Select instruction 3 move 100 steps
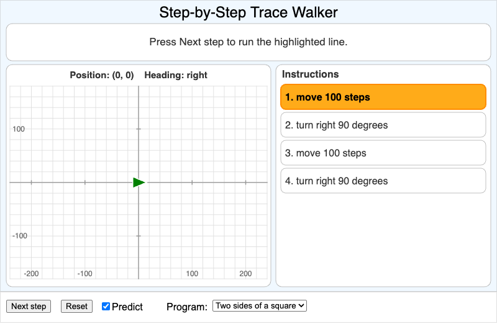This screenshot has height=324, width=497. (383, 153)
